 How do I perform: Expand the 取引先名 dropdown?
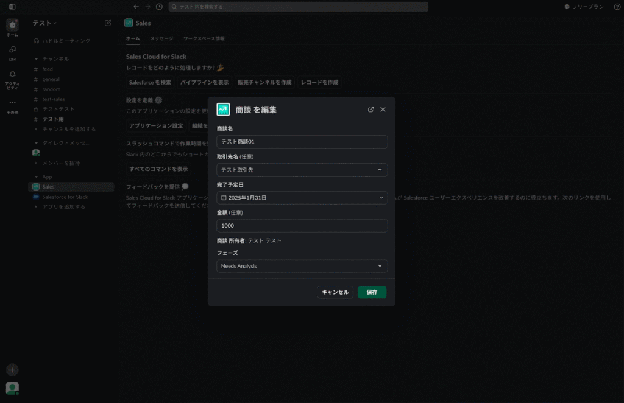coord(302,170)
